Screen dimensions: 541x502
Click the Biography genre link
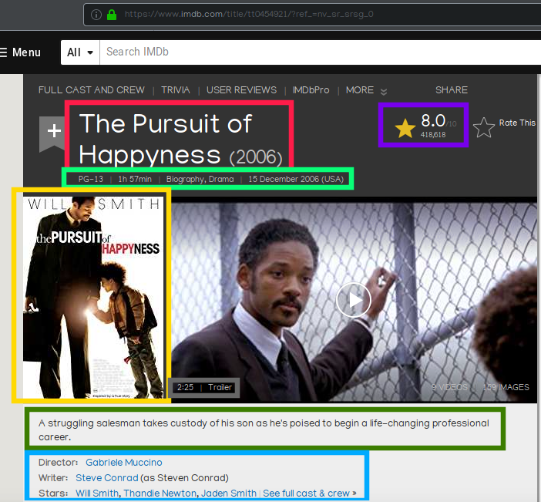pyautogui.click(x=185, y=179)
